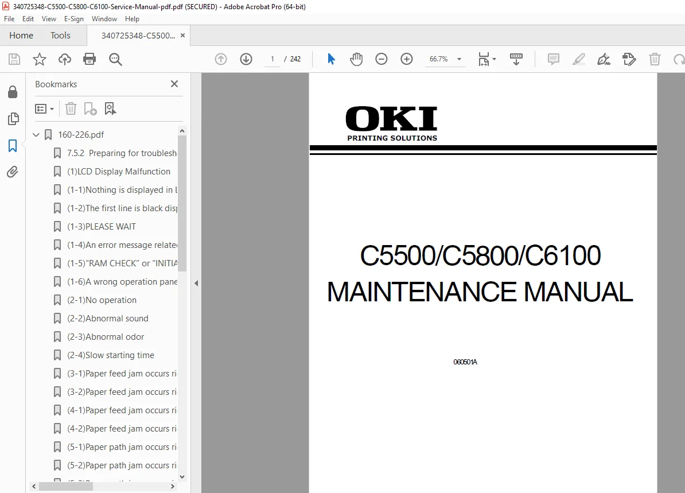Select the 340725348-C5500 document tab

[x=138, y=36]
